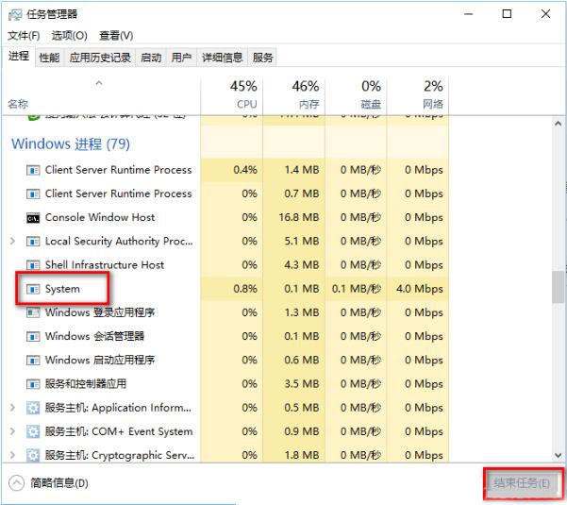The image size is (567, 505).
Task: Select the Windows 启动应用程序 row
Action: coord(226,361)
